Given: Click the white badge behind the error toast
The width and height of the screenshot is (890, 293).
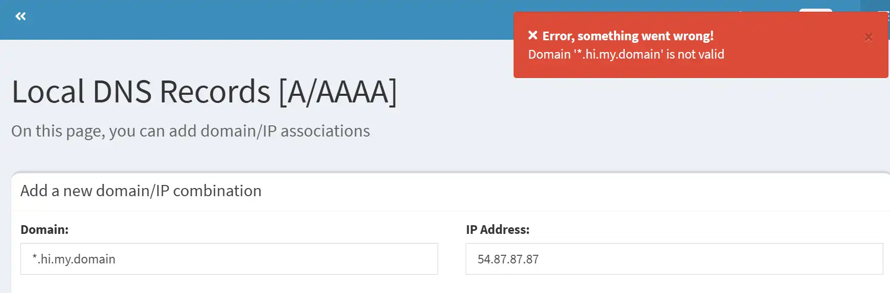Looking at the screenshot, I should click(815, 10).
